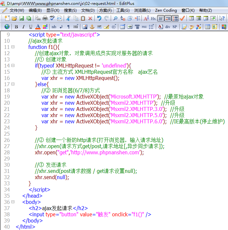Print the document
The image size is (228, 230).
click(x=45, y=18)
